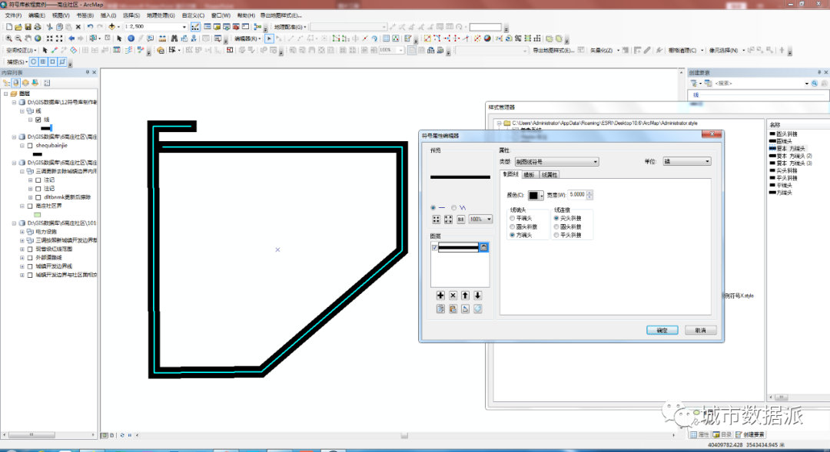830x452 pixels.
Task: Select 平头斜接 line join radio button
Action: click(556, 236)
